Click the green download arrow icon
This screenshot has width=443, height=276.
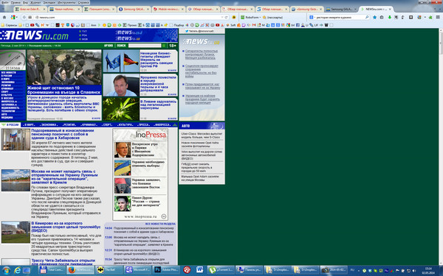(x=389, y=17)
